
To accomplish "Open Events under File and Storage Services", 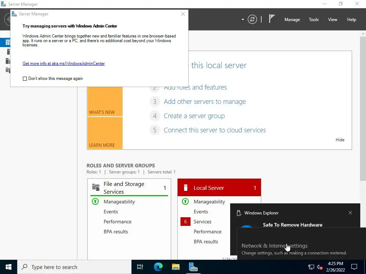I will tap(111, 212).
